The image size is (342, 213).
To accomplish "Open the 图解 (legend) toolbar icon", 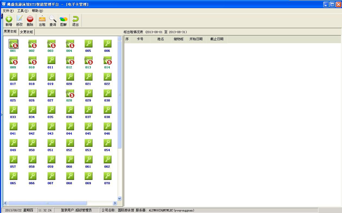I will click(63, 21).
